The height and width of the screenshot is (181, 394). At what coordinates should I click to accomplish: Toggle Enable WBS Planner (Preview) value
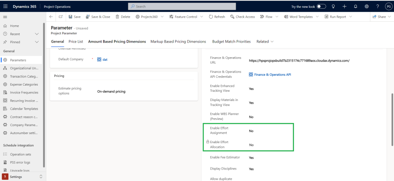(x=251, y=117)
